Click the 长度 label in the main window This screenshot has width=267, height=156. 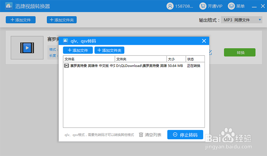(x=53, y=55)
